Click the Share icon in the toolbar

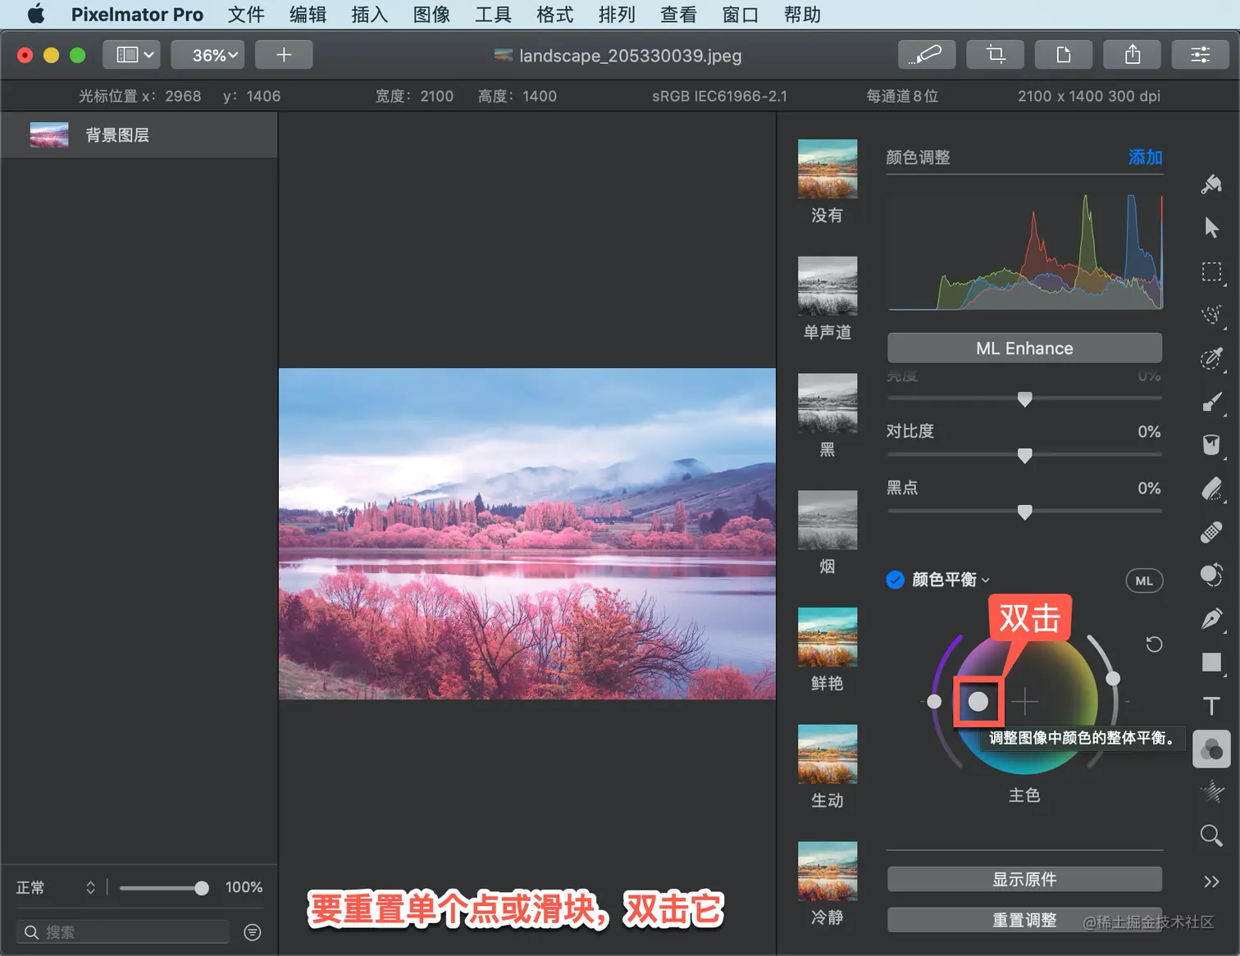[1133, 55]
